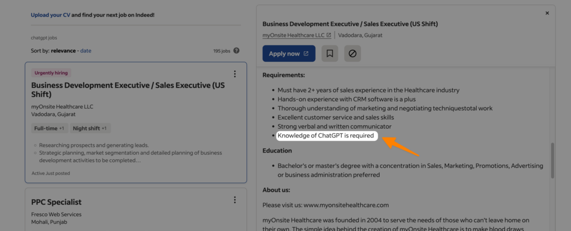Click the bookmark icon to save job

(x=330, y=54)
